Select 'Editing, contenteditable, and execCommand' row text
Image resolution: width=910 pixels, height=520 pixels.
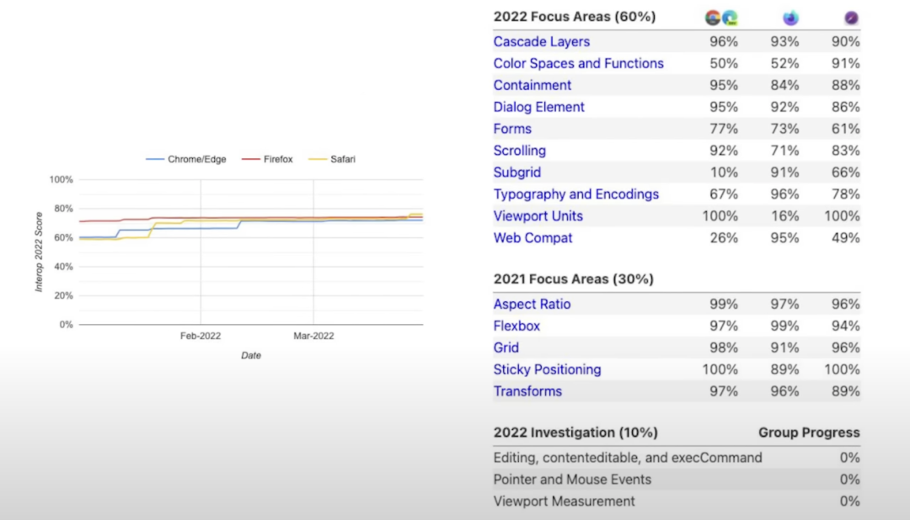(x=628, y=458)
